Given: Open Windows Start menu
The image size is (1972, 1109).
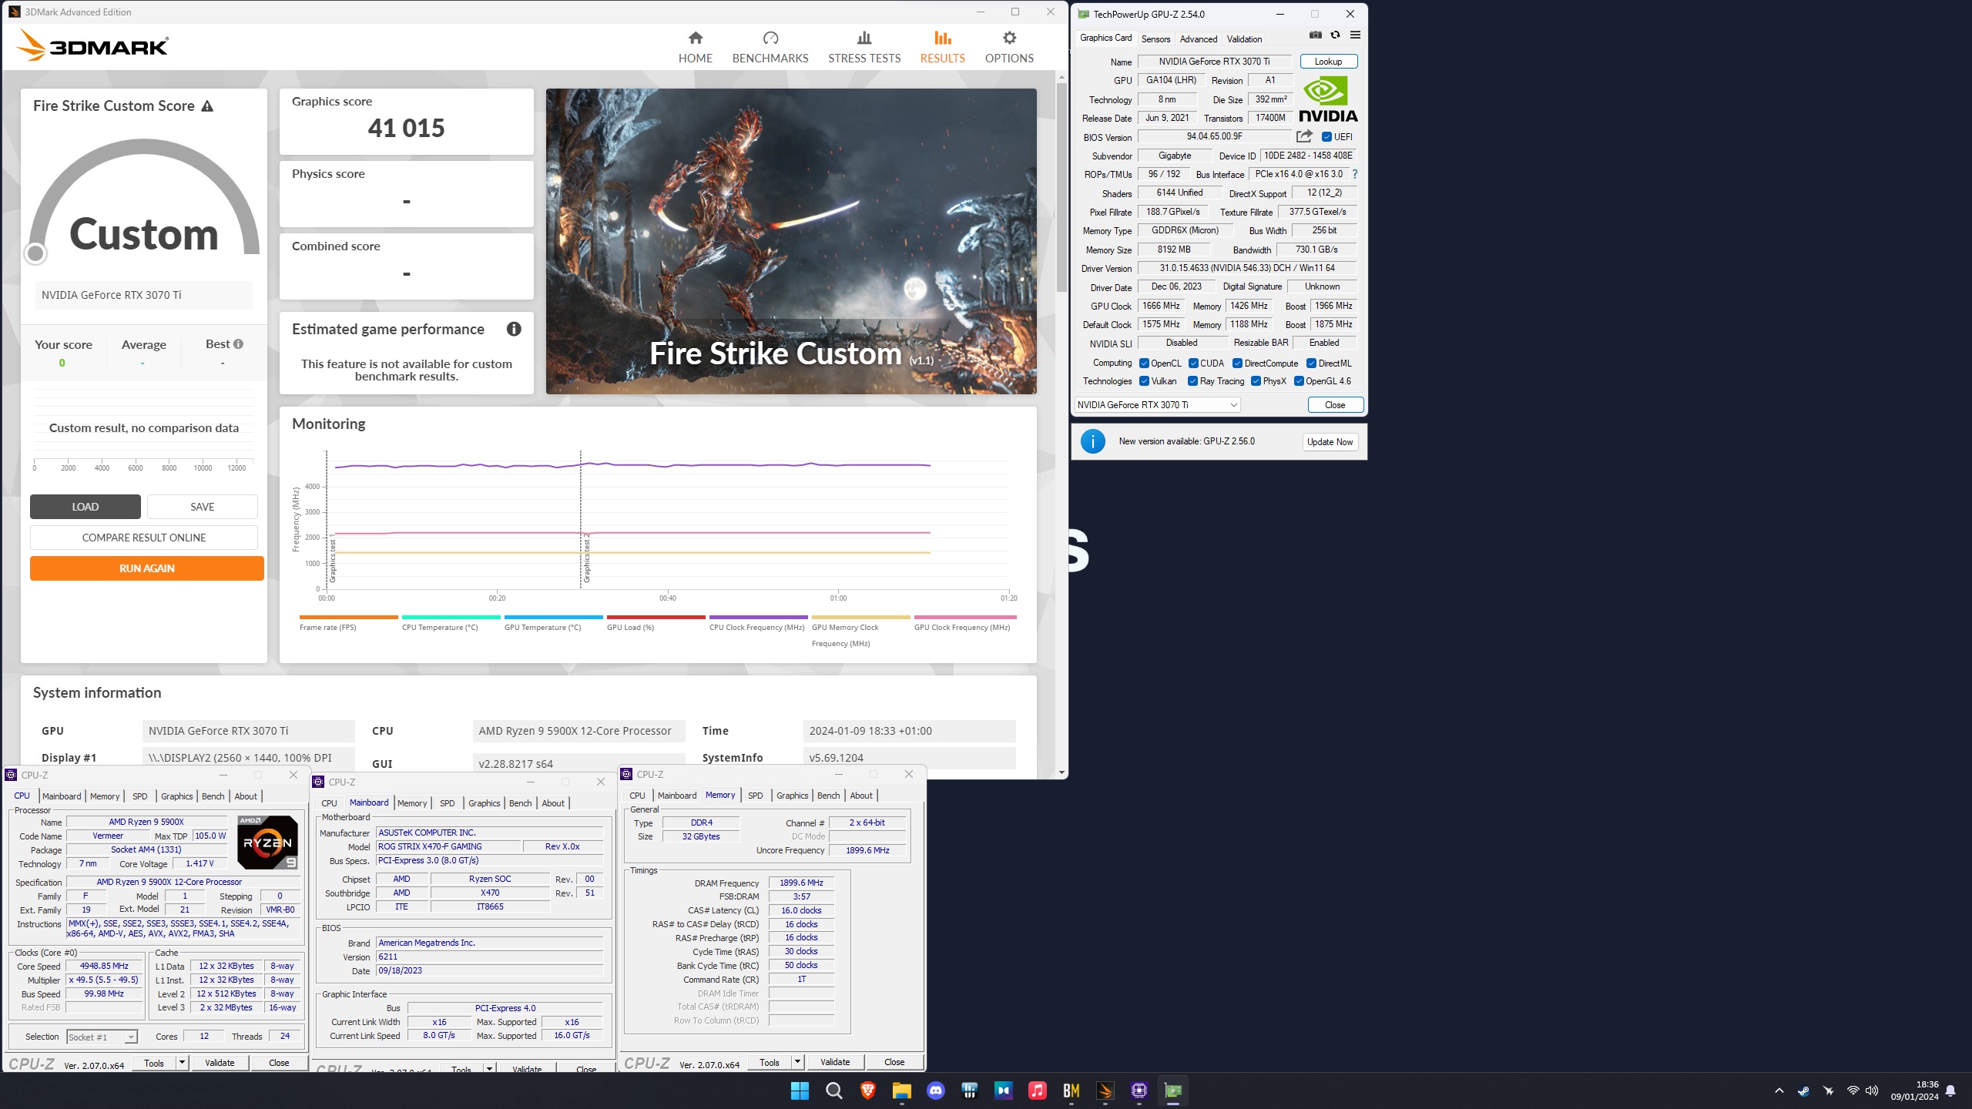Looking at the screenshot, I should click(800, 1091).
